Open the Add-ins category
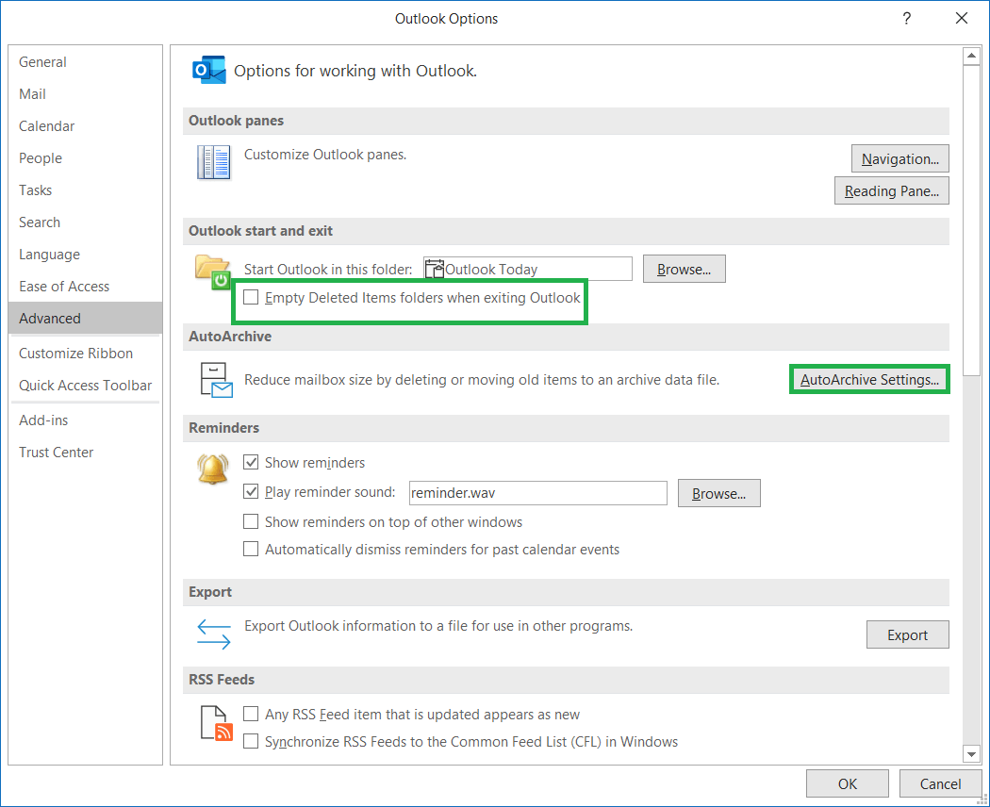The image size is (990, 807). pyautogui.click(x=85, y=420)
